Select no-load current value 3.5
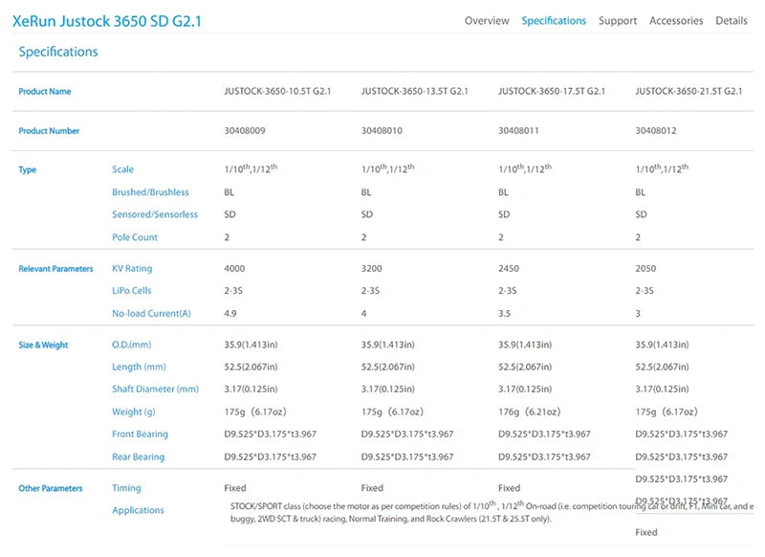The height and width of the screenshot is (557, 765). (x=505, y=313)
